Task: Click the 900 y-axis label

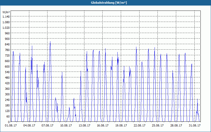Action: pyautogui.click(x=7, y=39)
